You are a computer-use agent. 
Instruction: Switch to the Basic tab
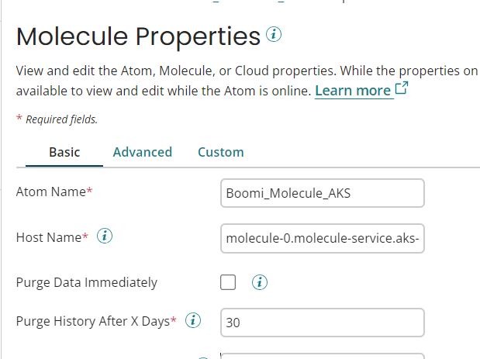point(64,152)
